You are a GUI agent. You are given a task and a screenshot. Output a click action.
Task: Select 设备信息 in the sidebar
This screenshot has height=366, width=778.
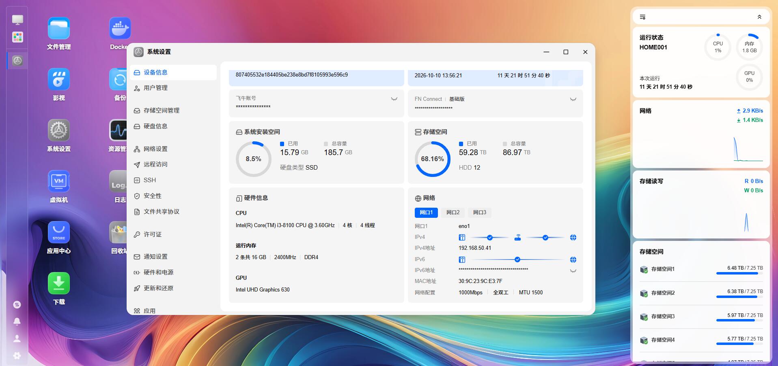tap(173, 72)
